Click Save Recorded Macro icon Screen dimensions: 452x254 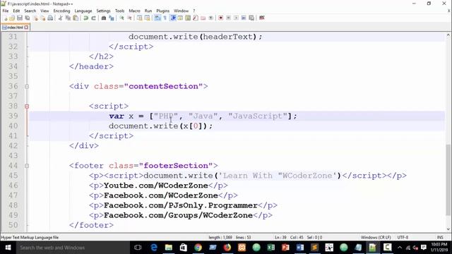(251, 18)
